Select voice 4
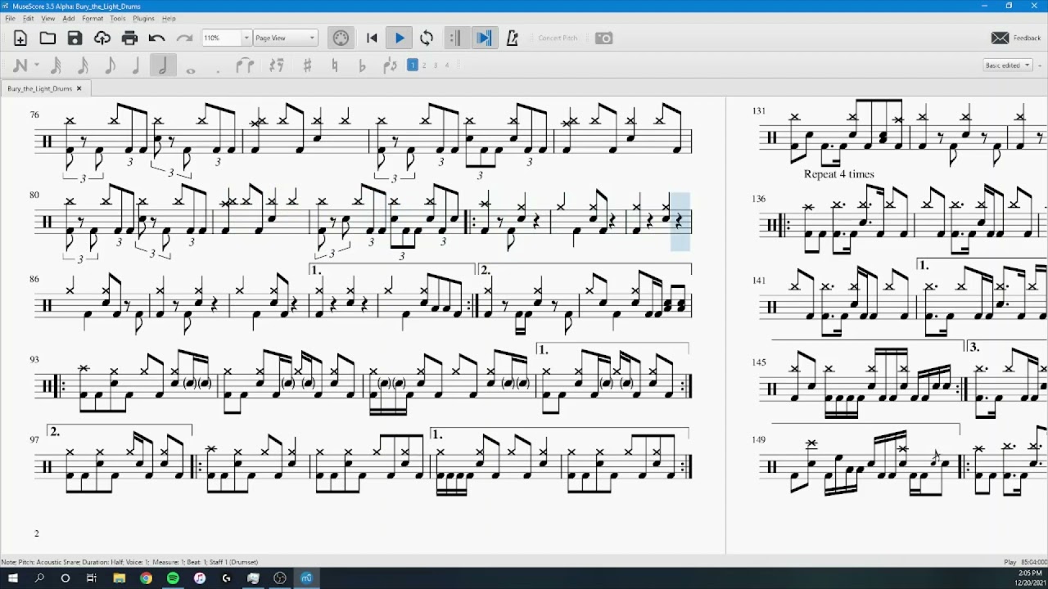The image size is (1048, 589). click(447, 65)
